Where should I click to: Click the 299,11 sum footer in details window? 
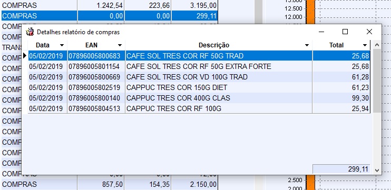point(341,169)
